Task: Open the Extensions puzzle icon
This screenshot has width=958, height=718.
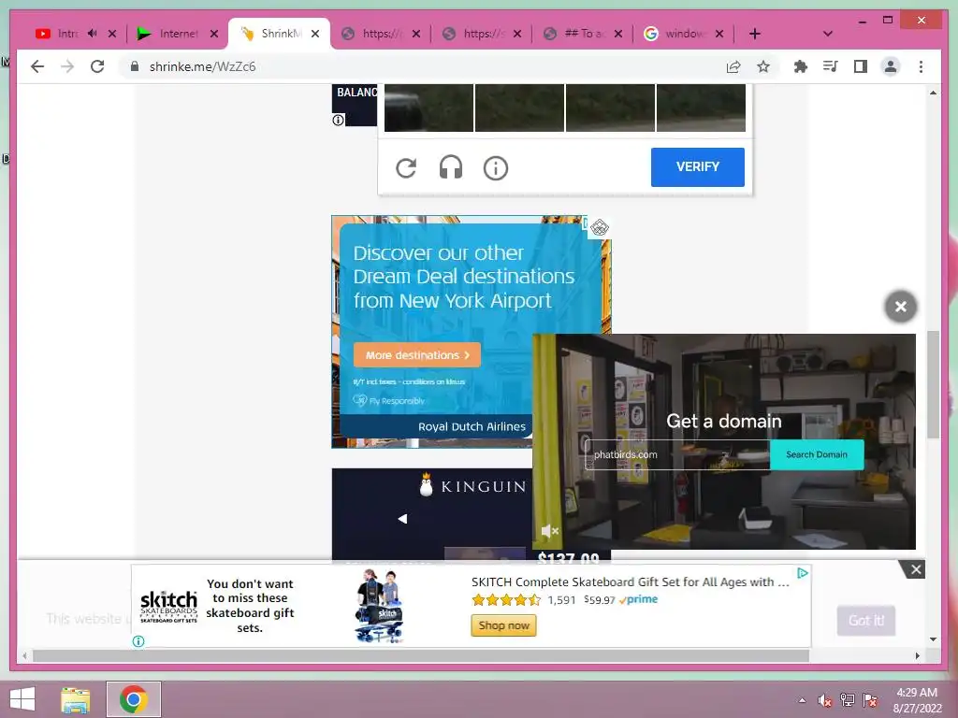Action: (801, 66)
